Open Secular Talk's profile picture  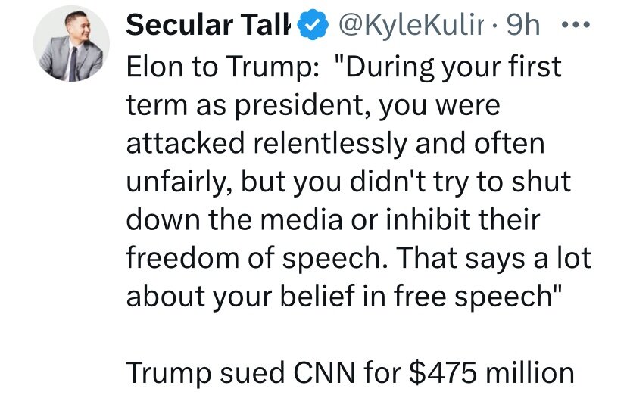(67, 47)
